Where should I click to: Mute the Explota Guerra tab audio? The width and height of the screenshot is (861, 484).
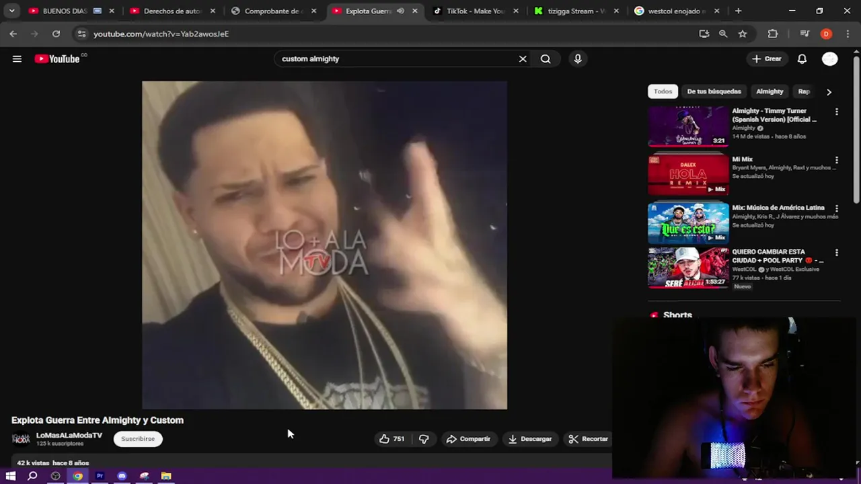[400, 11]
